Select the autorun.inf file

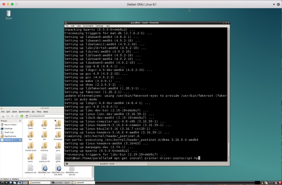point(44,158)
